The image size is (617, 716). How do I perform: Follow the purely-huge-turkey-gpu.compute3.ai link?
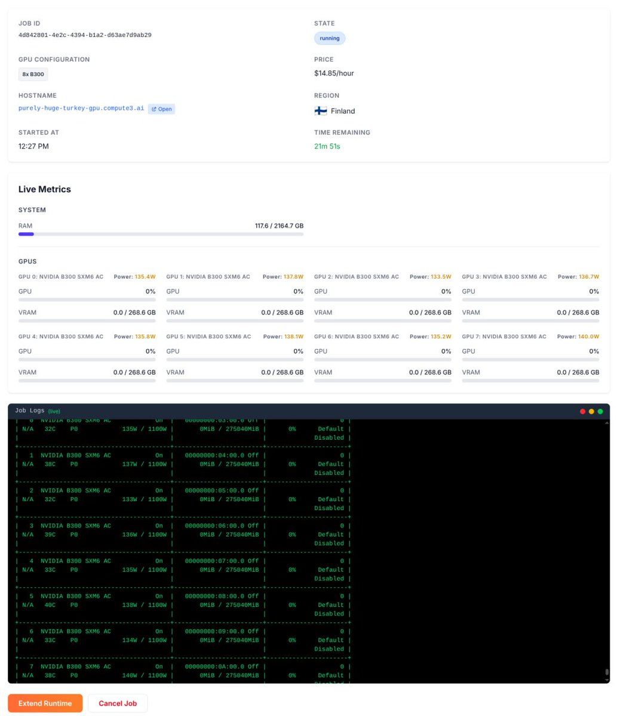81,109
